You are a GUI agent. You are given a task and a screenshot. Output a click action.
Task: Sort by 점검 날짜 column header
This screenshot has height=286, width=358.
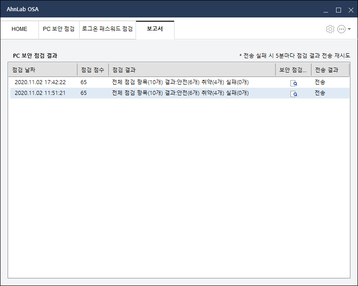pos(43,70)
